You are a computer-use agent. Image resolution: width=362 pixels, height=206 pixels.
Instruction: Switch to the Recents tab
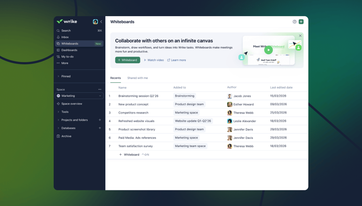point(115,78)
